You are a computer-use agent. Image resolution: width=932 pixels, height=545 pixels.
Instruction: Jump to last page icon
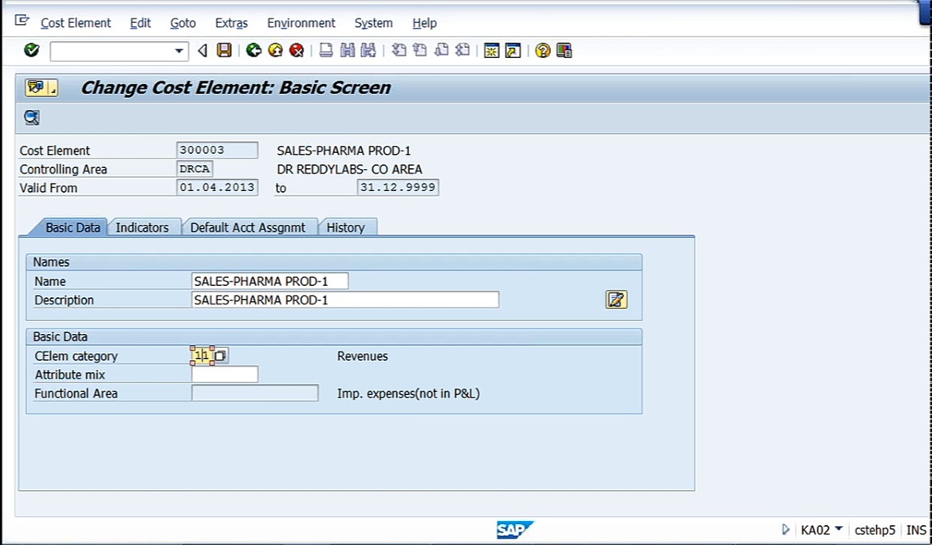[462, 50]
